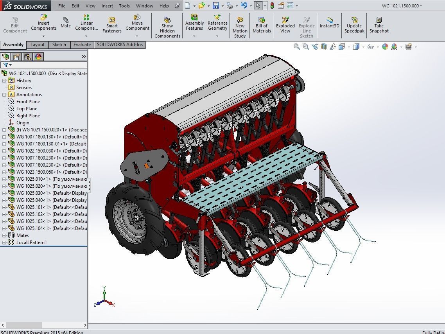Expand the hidden manager tabs chevron
The width and height of the screenshot is (445, 334).
click(84, 56)
